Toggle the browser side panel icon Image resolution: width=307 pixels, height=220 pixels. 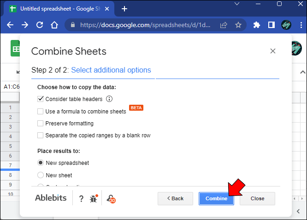click(x=272, y=25)
